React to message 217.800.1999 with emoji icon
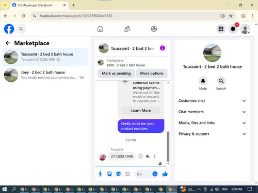Screen dimensions: 258x193 (x=140, y=156)
